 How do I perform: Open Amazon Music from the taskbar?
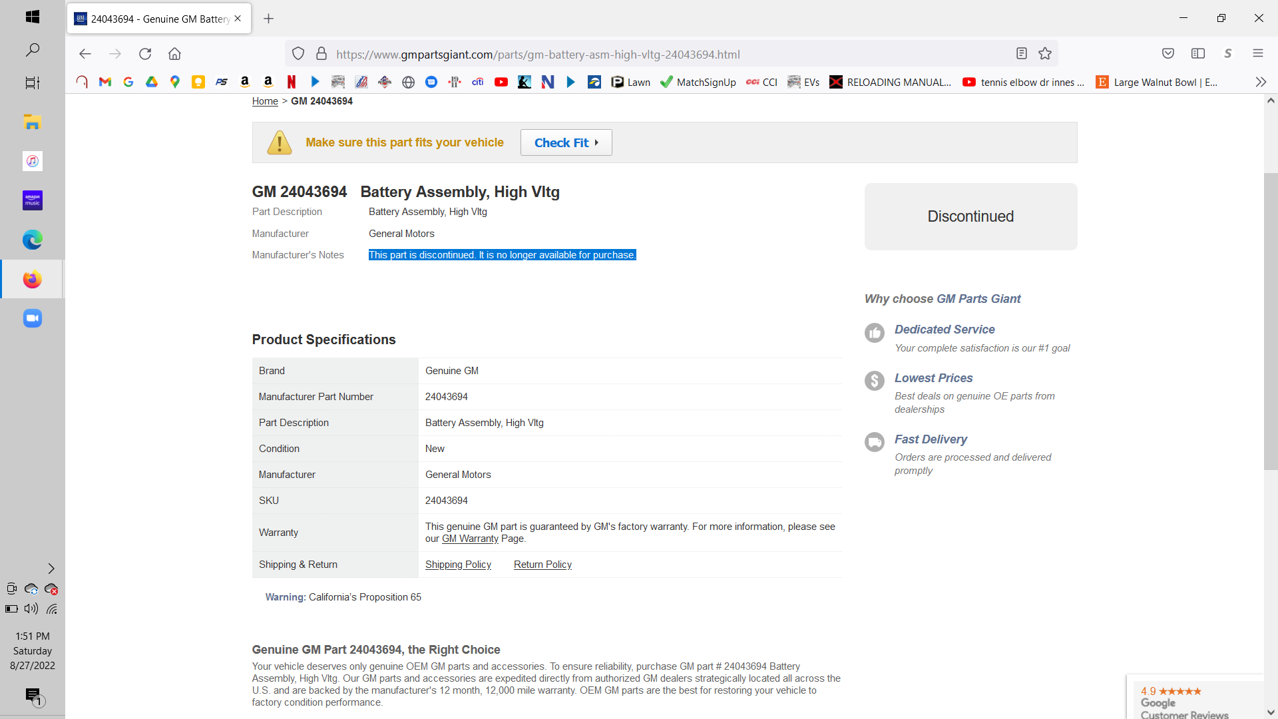(x=32, y=200)
